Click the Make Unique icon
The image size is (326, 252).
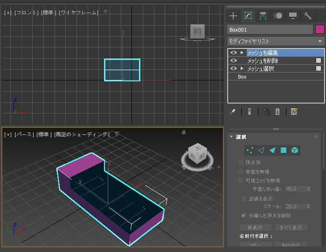(266, 112)
